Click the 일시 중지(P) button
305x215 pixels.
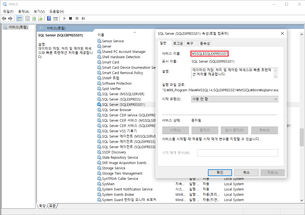point(234,130)
